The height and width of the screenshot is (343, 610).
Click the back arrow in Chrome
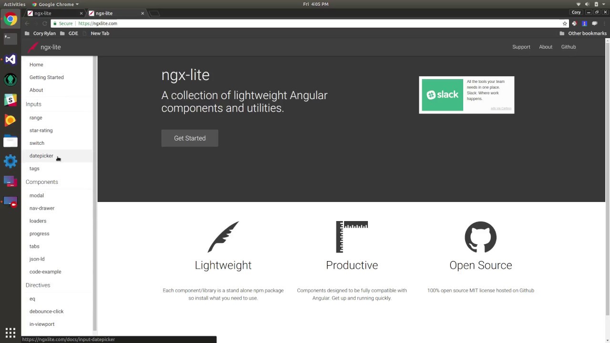pos(27,23)
